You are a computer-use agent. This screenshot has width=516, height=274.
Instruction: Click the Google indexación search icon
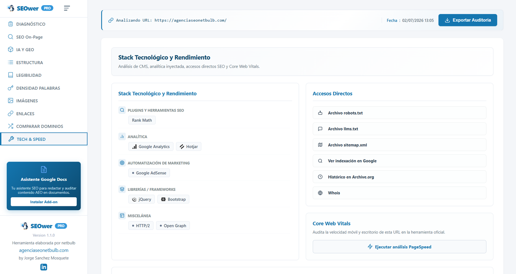(x=320, y=161)
